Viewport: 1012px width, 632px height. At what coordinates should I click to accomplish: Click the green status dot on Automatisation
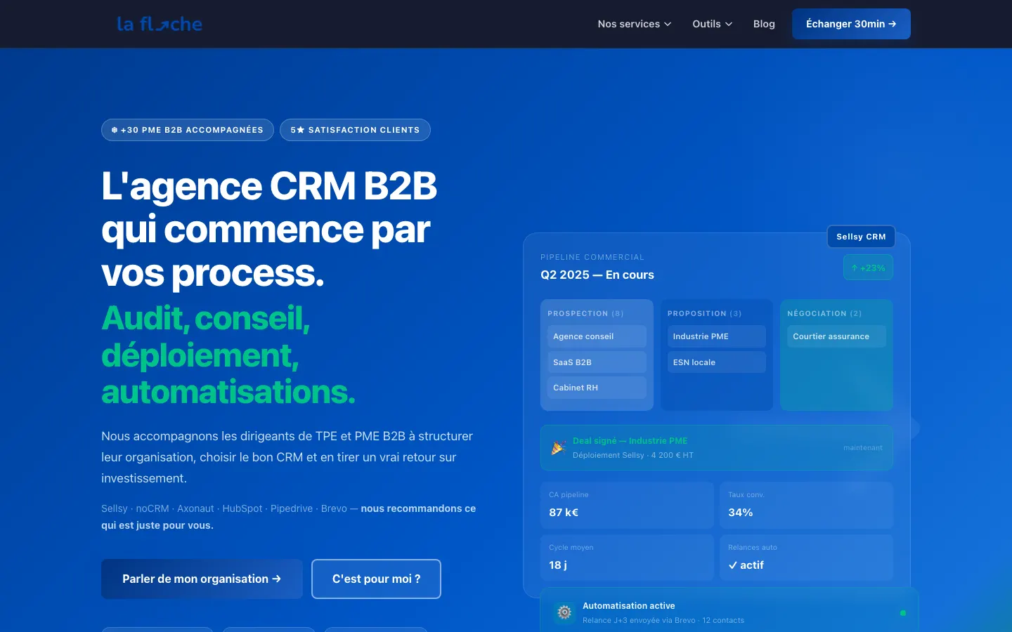click(903, 613)
